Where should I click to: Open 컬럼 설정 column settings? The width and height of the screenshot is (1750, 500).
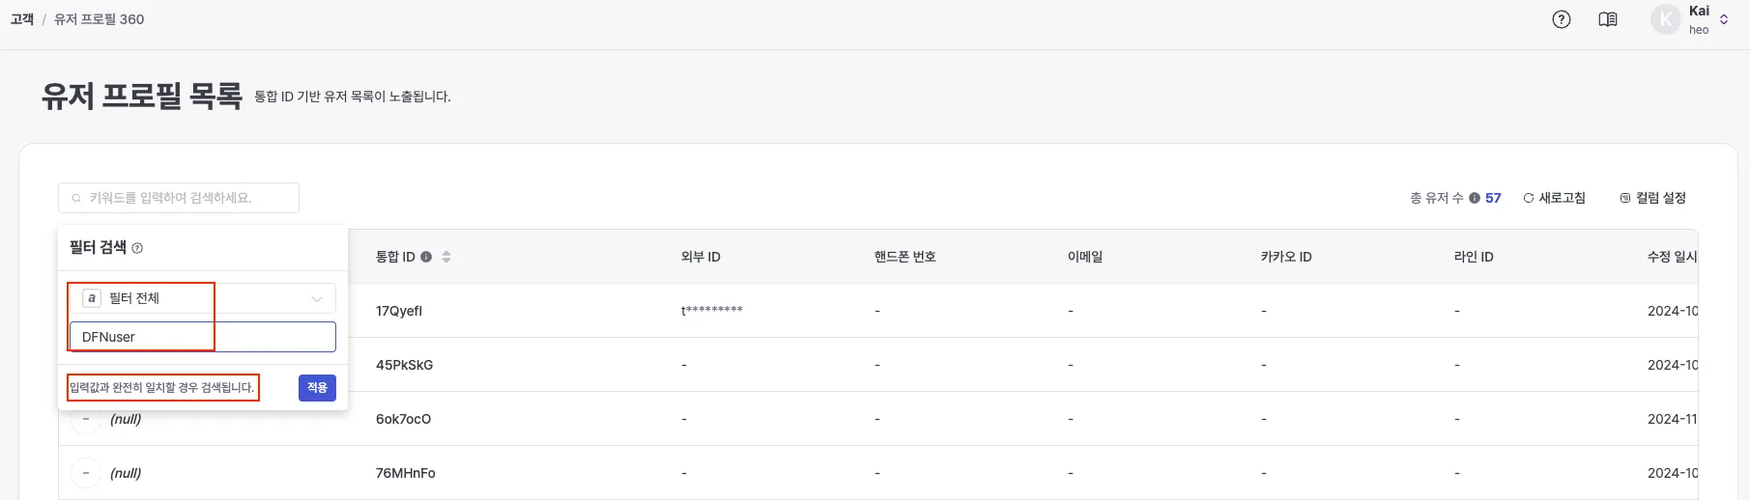click(1653, 198)
